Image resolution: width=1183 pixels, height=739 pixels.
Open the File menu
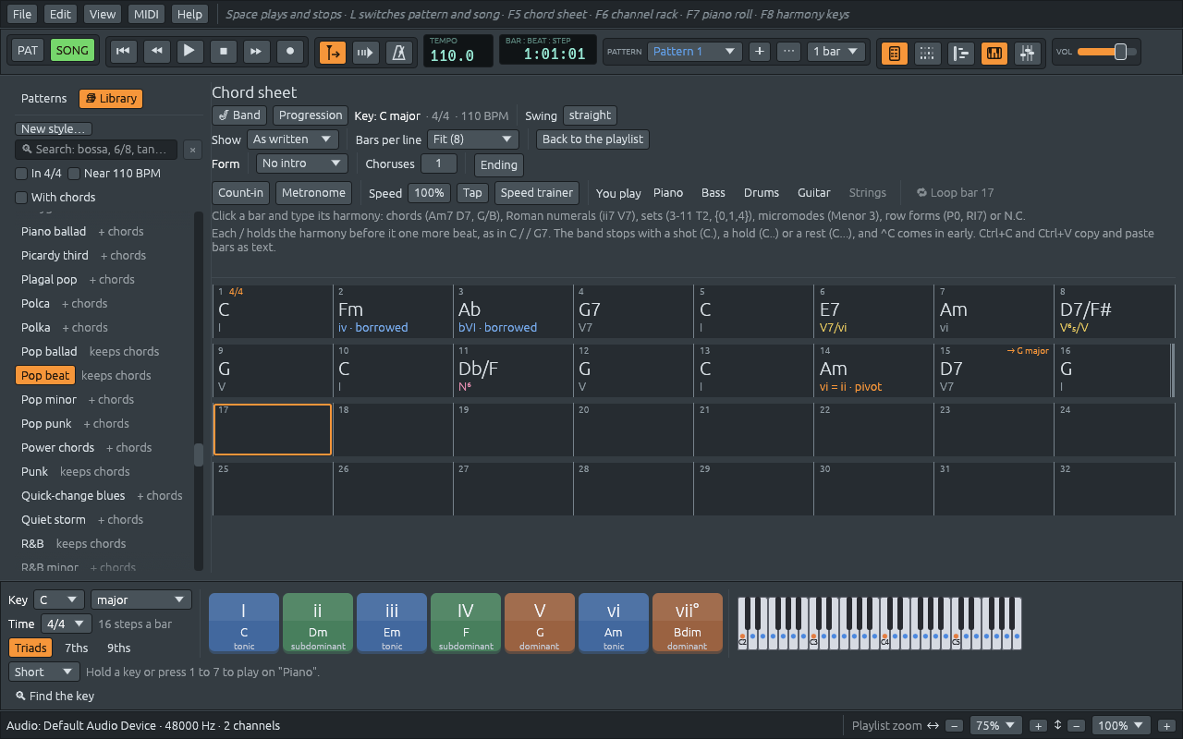click(21, 14)
